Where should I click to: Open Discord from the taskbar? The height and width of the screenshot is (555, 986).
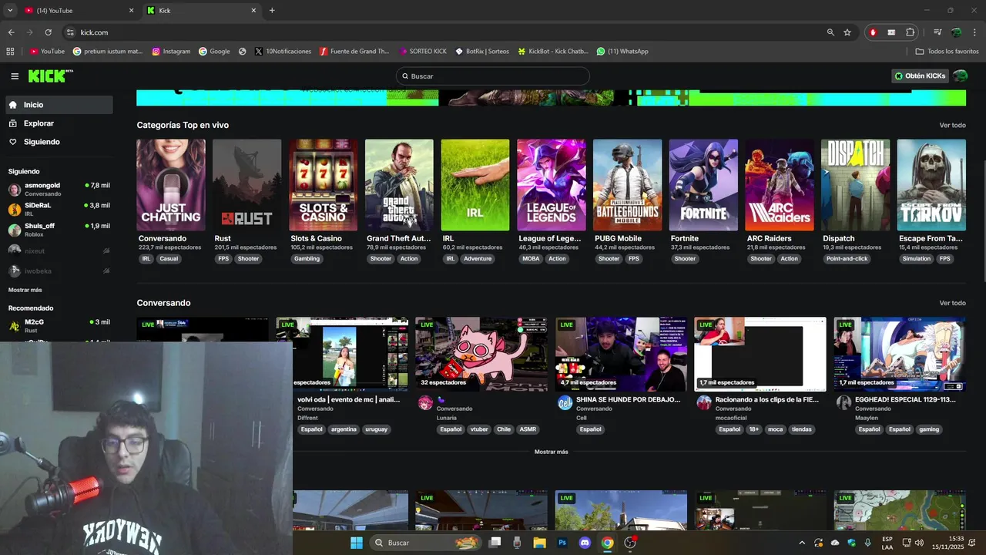585,543
